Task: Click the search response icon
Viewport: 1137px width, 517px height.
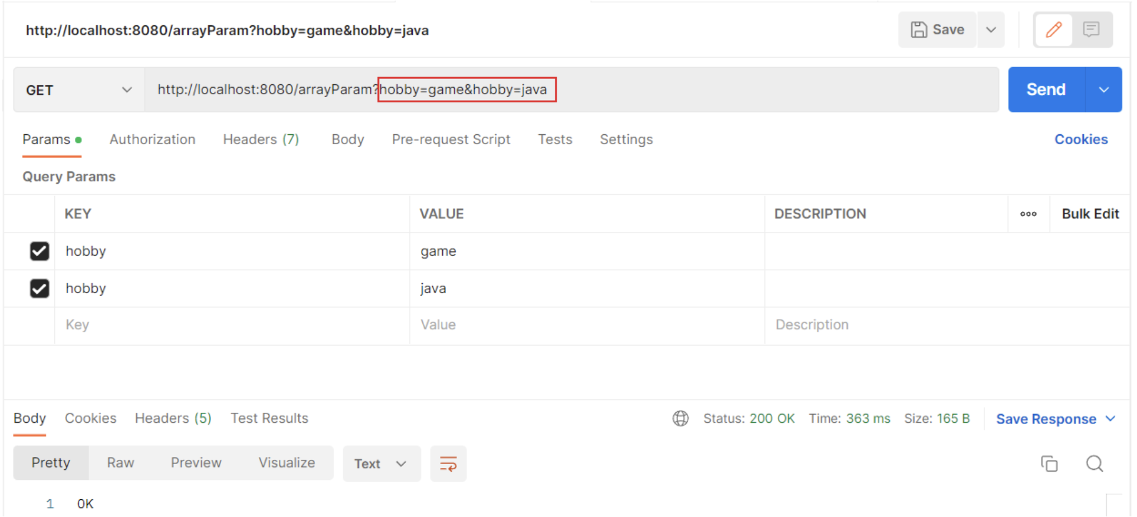Action: point(1095,464)
